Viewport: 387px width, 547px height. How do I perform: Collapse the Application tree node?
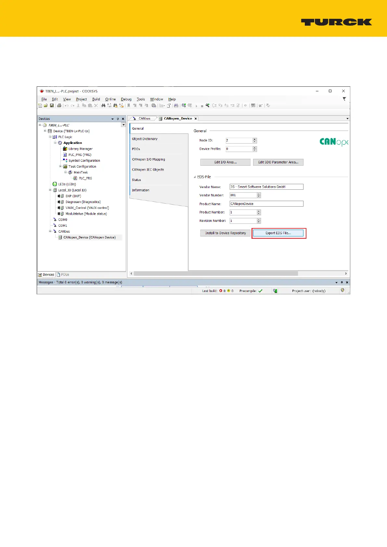tap(55, 143)
